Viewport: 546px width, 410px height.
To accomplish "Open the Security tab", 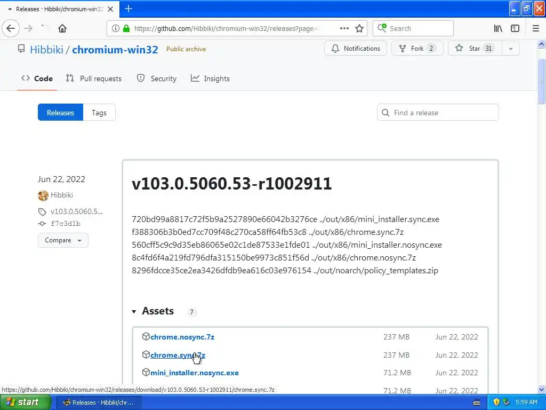I will pos(157,78).
